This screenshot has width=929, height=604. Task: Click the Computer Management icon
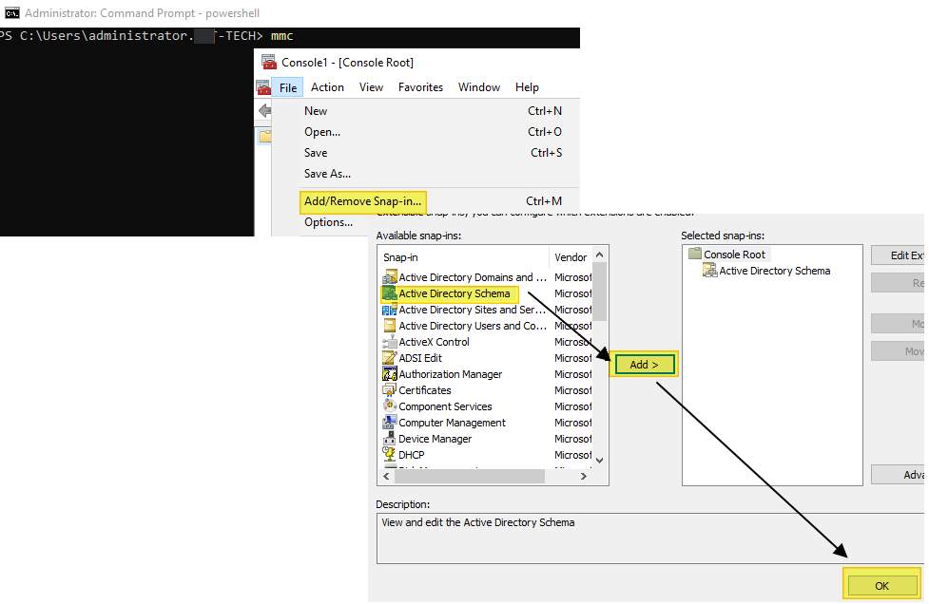tap(389, 423)
